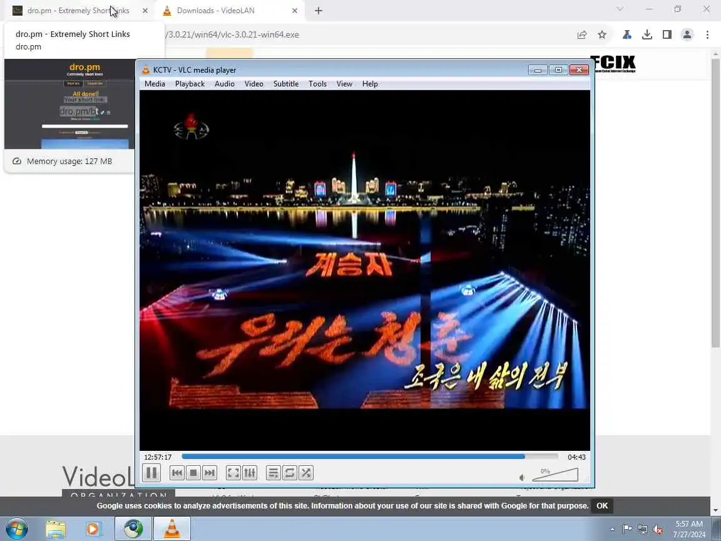Open the Chrome three-dot menu
The height and width of the screenshot is (541, 721).
(707, 34)
